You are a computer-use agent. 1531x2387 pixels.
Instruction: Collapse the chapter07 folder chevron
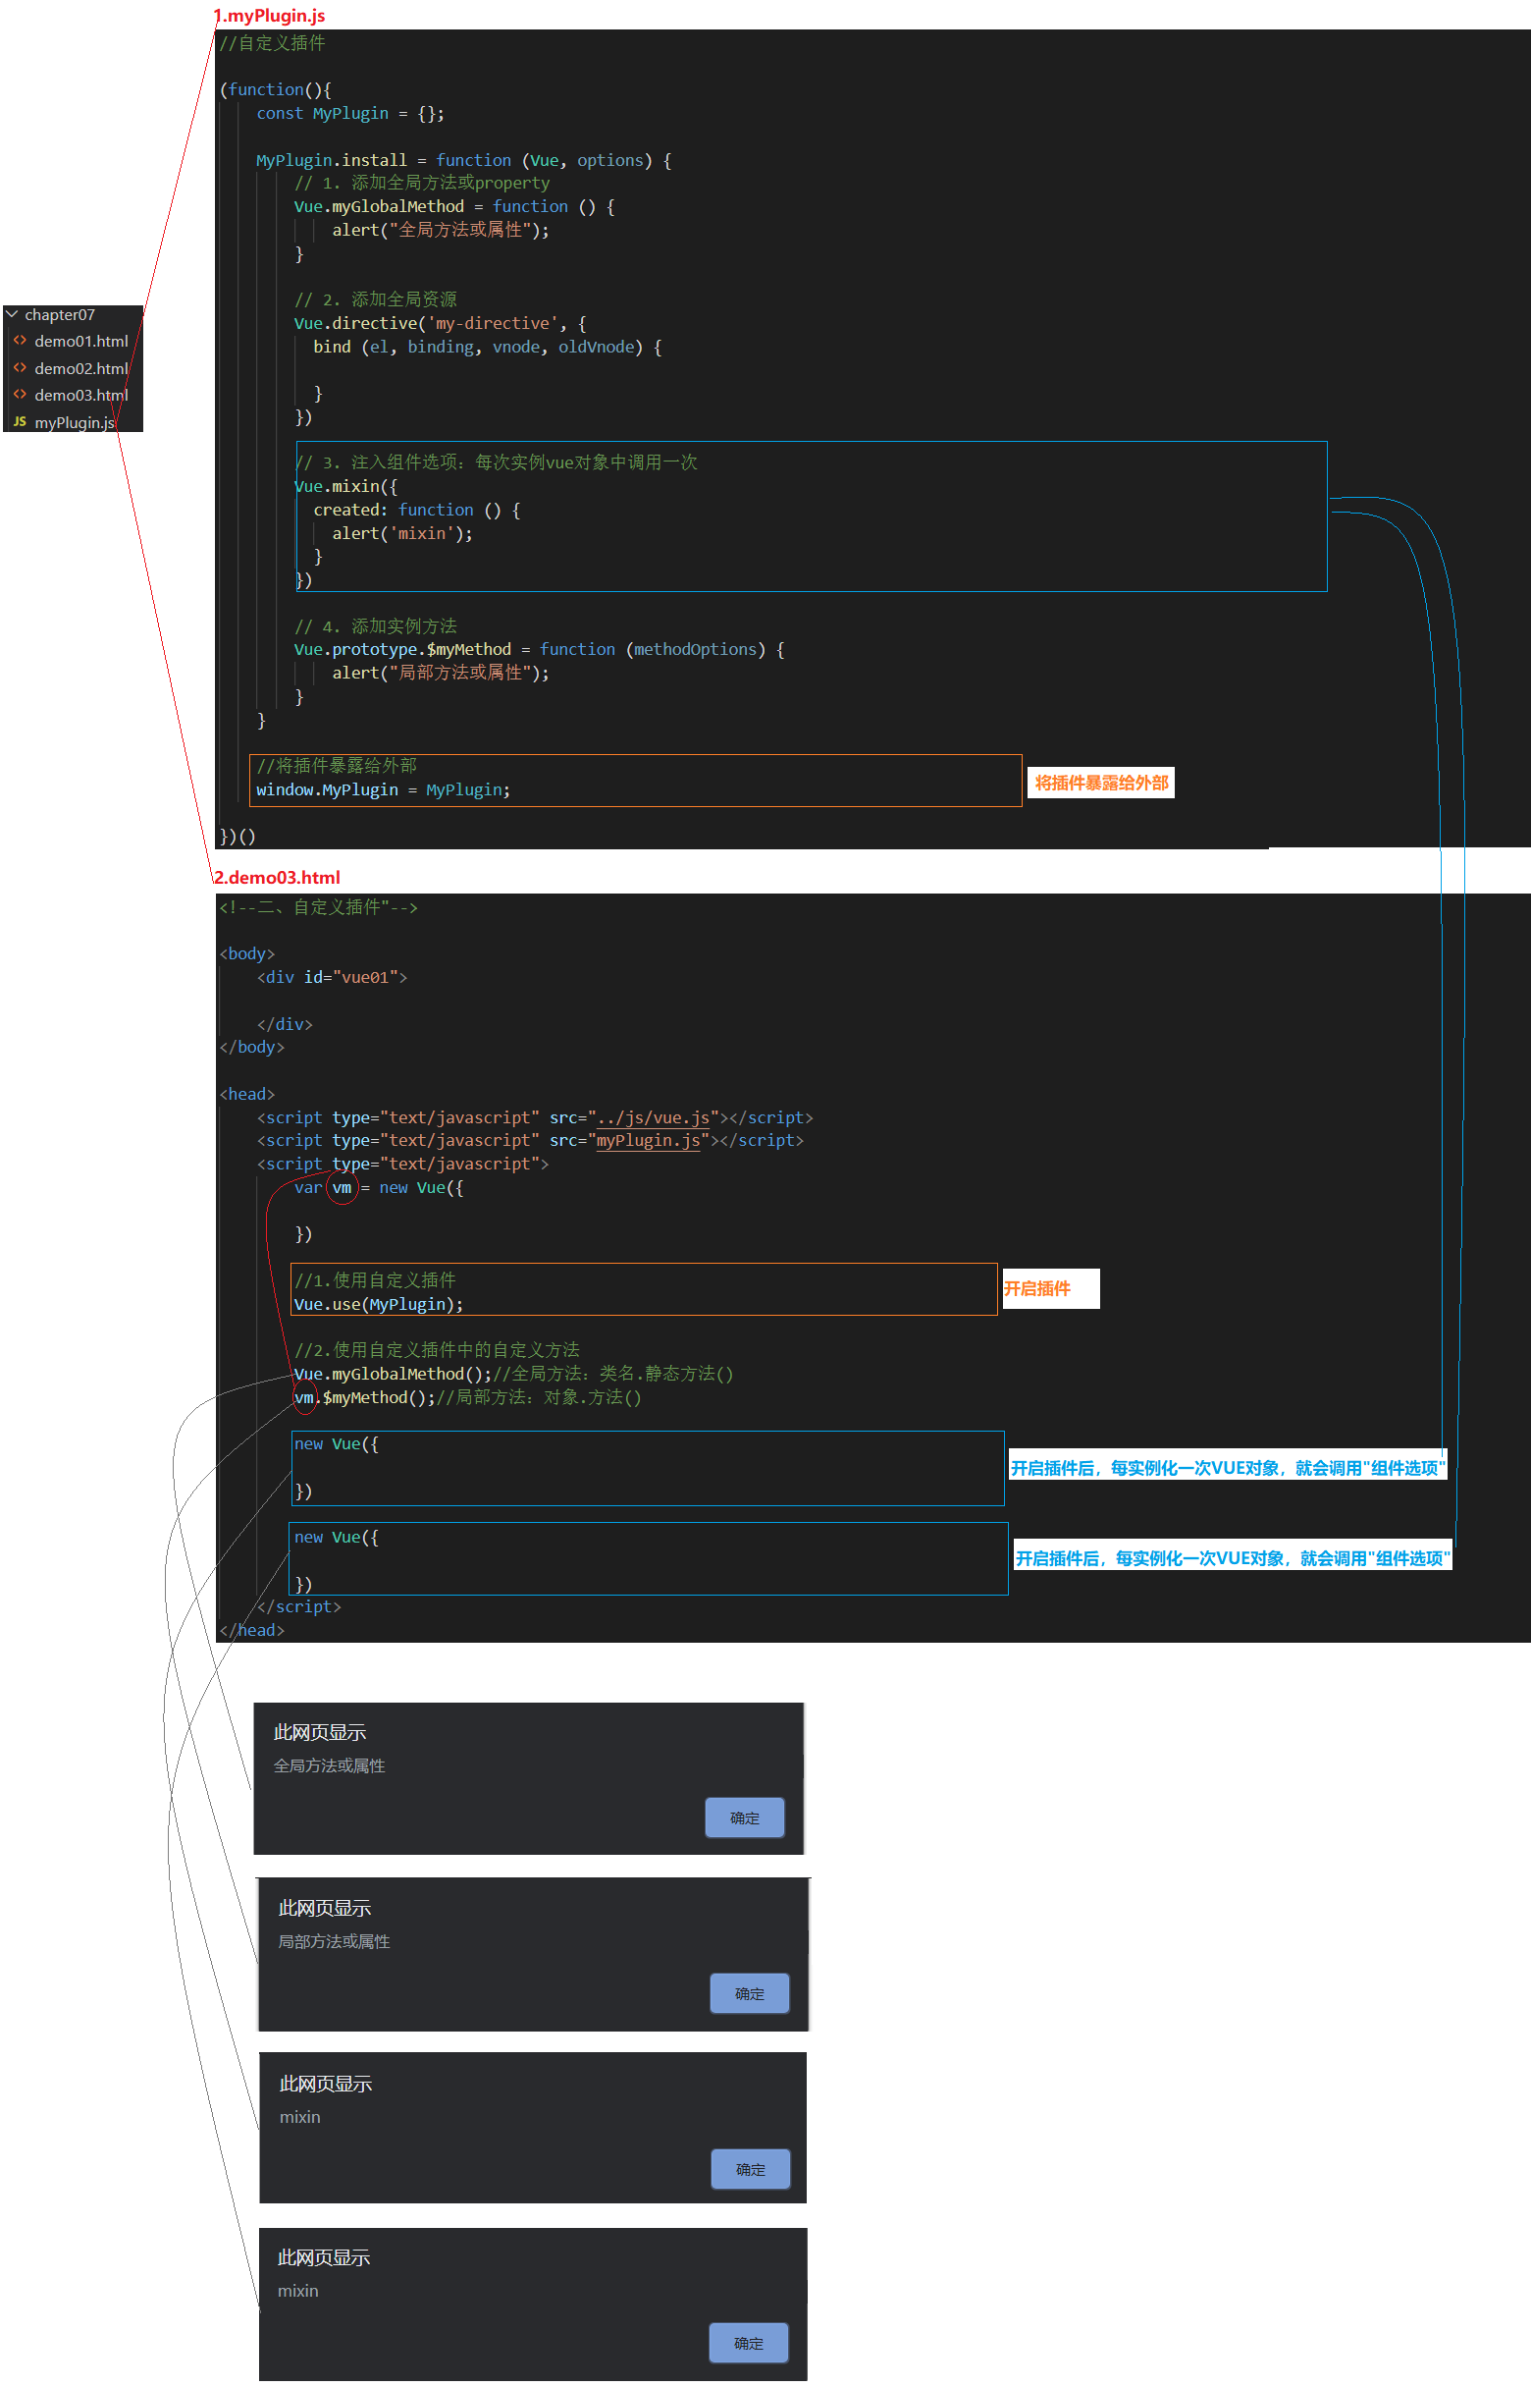(12, 314)
